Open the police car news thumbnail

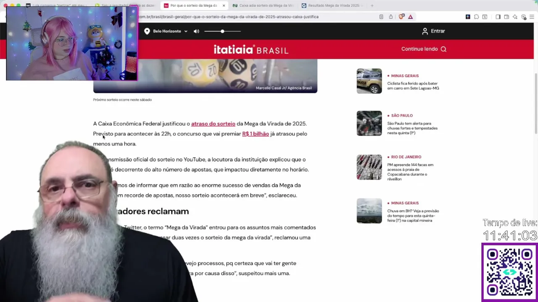coord(369,81)
